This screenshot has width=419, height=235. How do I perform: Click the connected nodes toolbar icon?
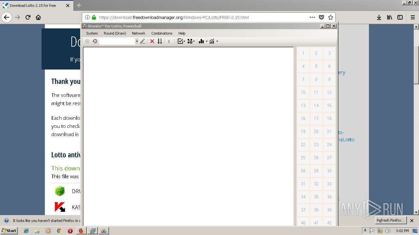click(x=190, y=41)
